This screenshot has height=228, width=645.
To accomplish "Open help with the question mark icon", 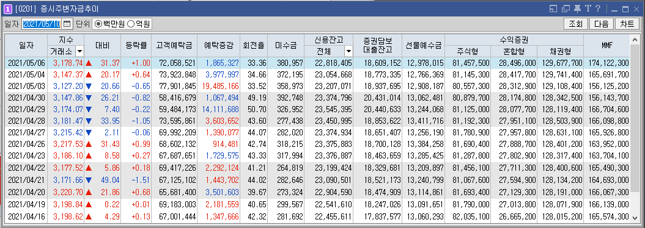I will pos(598,9).
